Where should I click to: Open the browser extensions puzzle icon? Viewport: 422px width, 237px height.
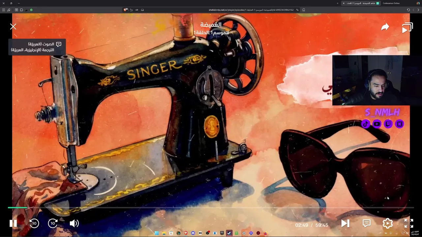click(x=21, y=10)
